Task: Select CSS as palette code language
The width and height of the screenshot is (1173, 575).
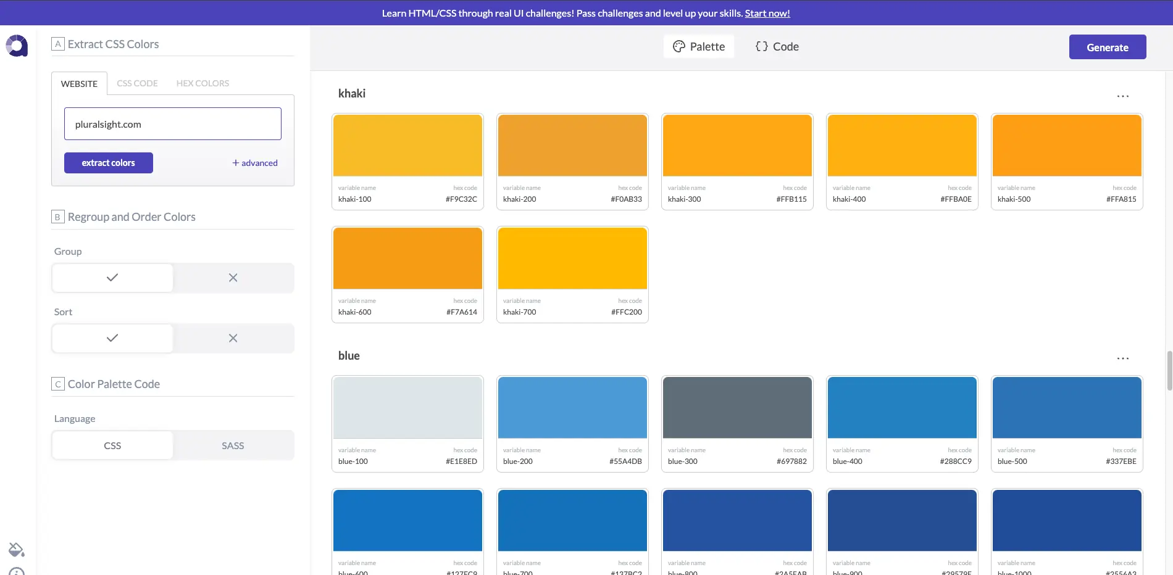Action: click(x=112, y=445)
